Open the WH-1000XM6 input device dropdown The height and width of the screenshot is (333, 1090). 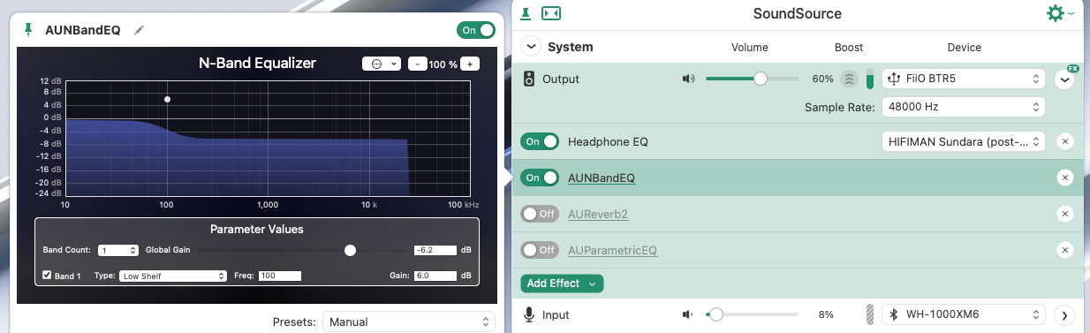964,314
